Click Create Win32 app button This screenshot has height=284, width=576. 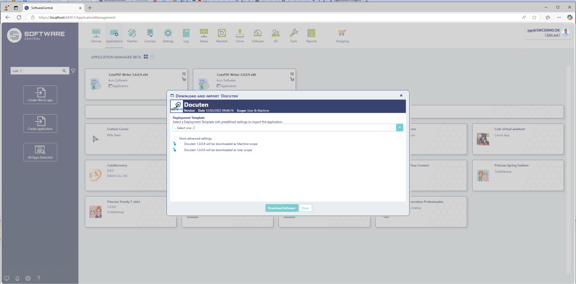[40, 95]
